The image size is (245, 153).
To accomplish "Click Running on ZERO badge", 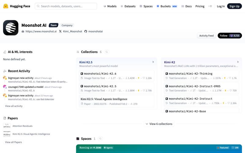I will tap(90, 147).
